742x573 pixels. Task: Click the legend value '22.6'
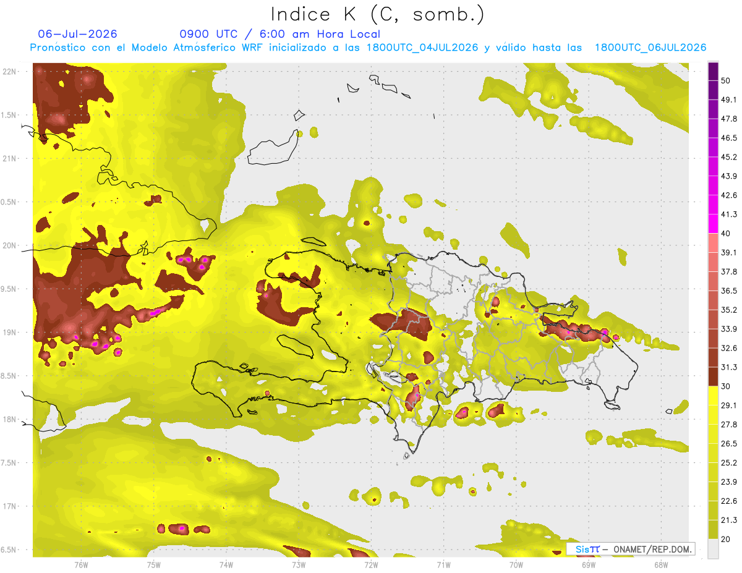[730, 501]
